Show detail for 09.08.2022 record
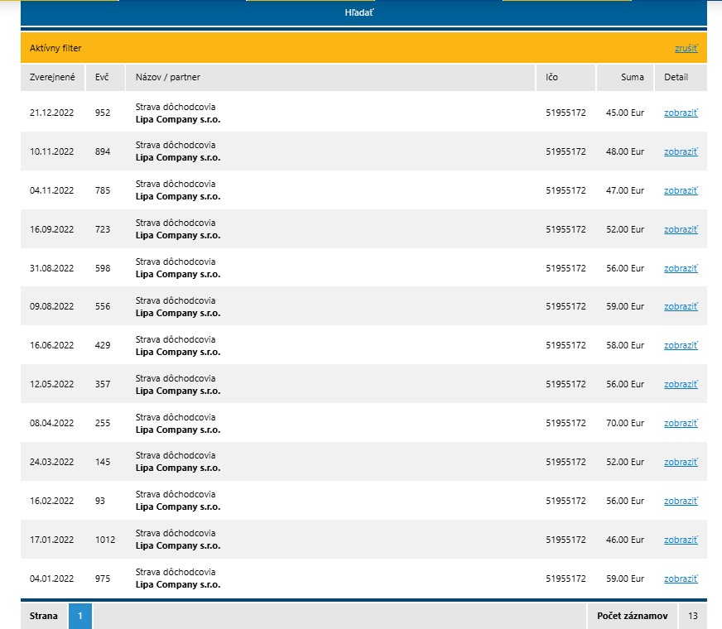This screenshot has width=722, height=629. 681,307
